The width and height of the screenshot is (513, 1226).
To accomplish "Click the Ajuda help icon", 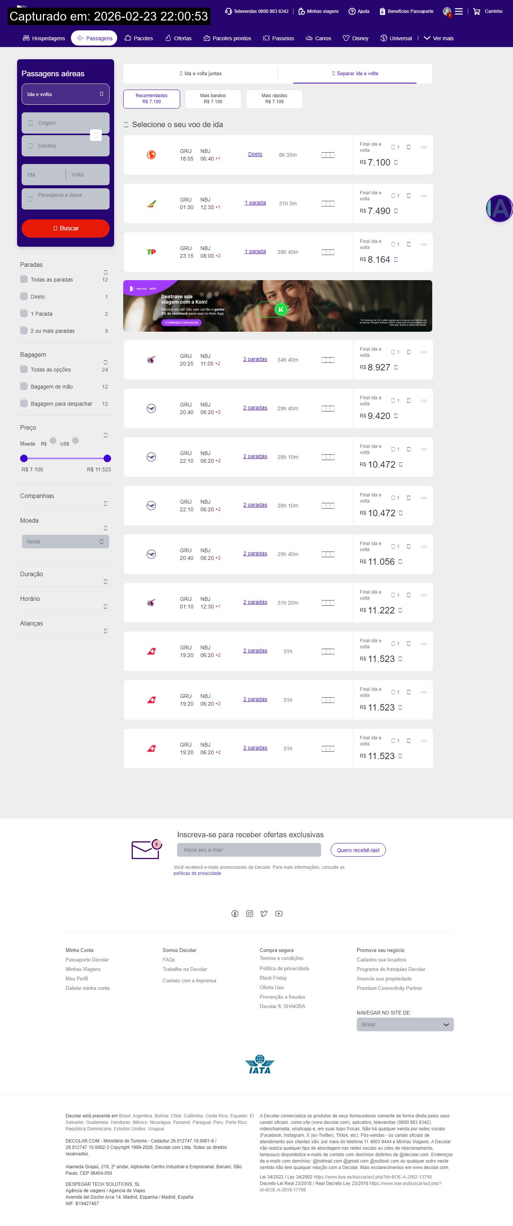I will (x=352, y=11).
